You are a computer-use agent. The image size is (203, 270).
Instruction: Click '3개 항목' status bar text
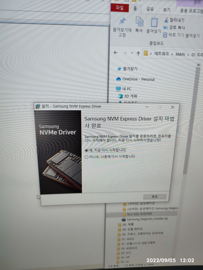click(113, 266)
